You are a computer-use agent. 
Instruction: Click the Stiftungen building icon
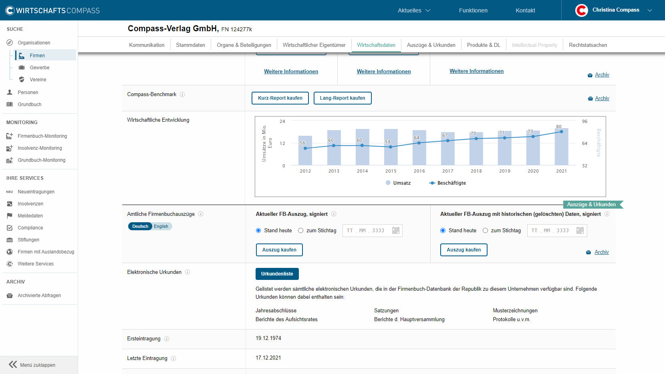10,240
